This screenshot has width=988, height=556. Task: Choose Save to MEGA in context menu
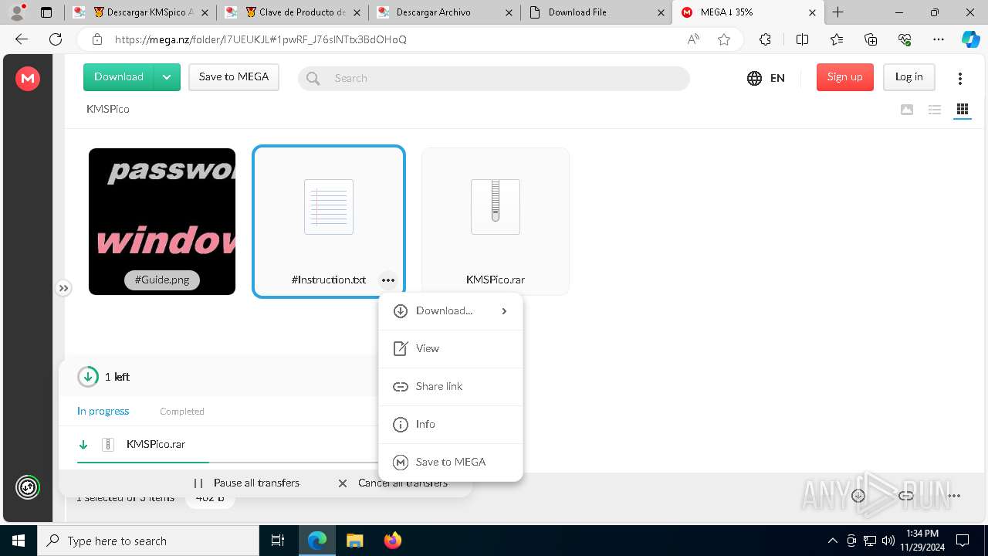451,463
